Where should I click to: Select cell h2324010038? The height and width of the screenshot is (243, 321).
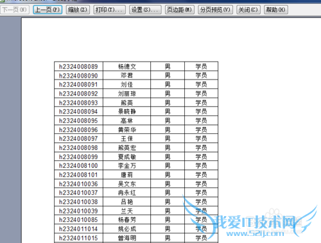coord(78,202)
